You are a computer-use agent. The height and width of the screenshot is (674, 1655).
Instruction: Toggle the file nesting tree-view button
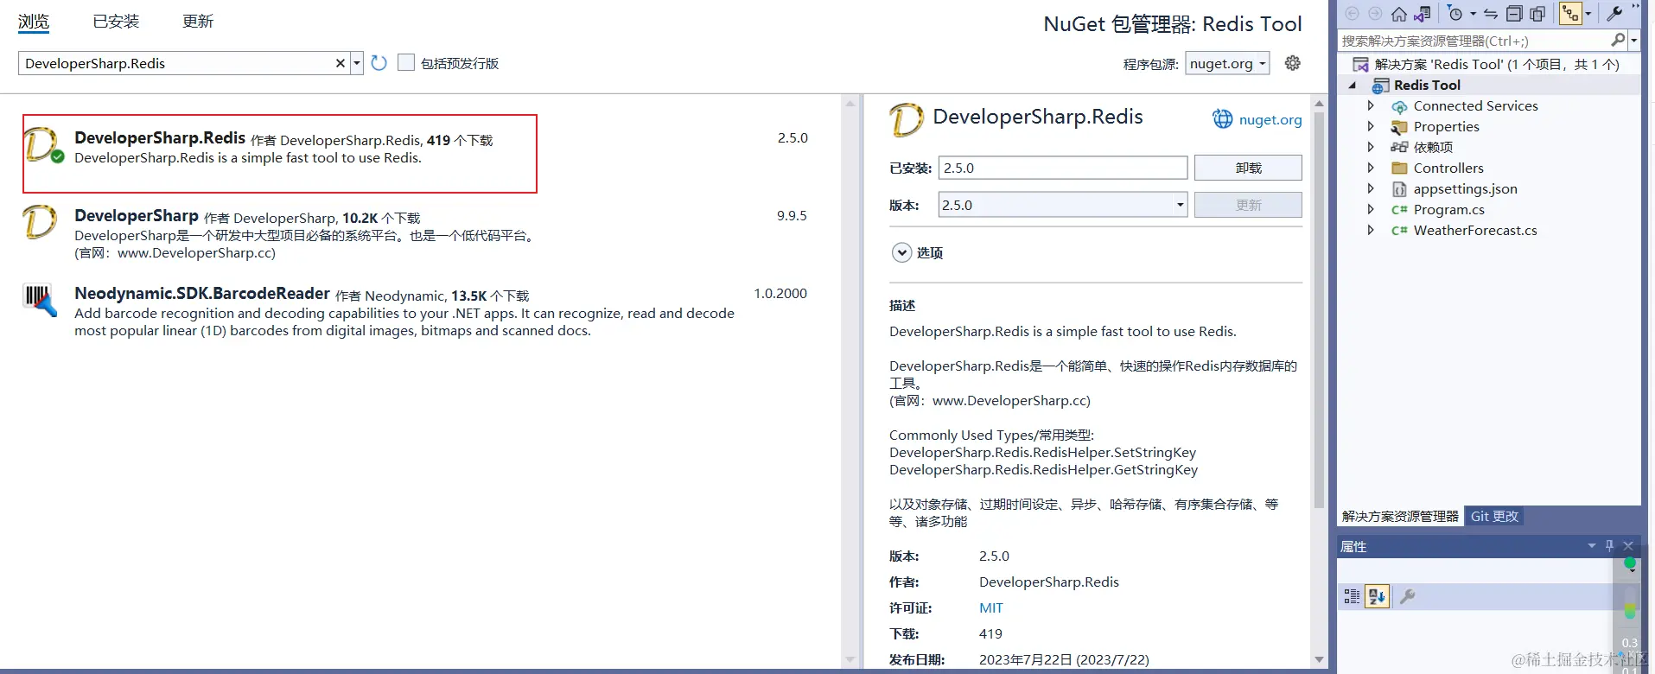click(1570, 14)
